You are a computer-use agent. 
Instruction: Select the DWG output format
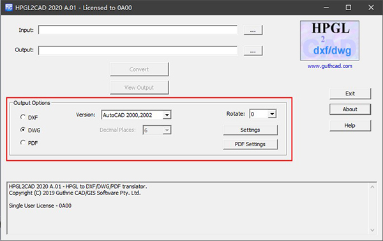(x=23, y=130)
